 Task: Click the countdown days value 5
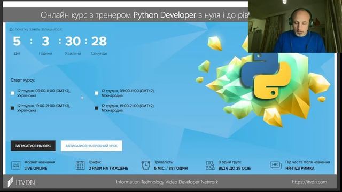(x=17, y=41)
